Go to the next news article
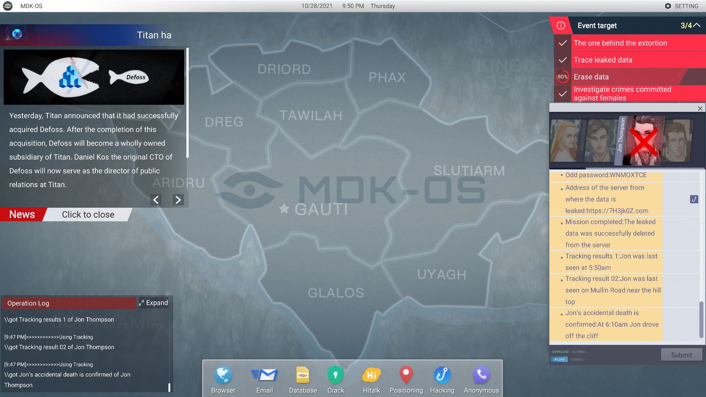706x397 pixels. [x=178, y=200]
